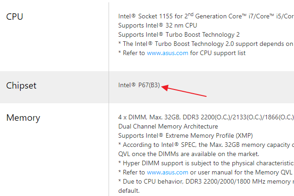Open www.asus.com link for Memory QVL

pos(167,172)
